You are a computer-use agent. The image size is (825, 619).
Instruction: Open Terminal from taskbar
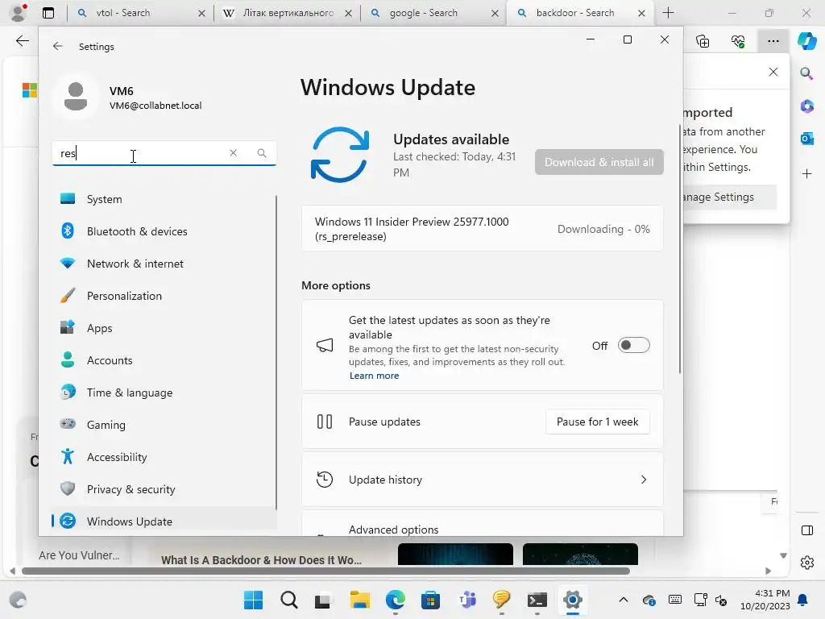(x=537, y=600)
